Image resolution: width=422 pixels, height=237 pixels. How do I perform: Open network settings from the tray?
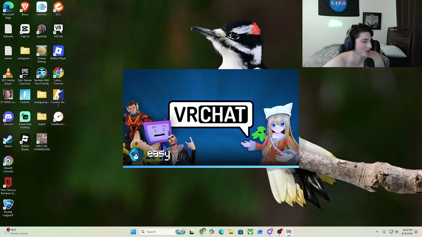(x=391, y=232)
